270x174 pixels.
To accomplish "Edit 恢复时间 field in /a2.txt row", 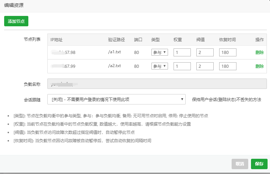I will coord(227,66).
